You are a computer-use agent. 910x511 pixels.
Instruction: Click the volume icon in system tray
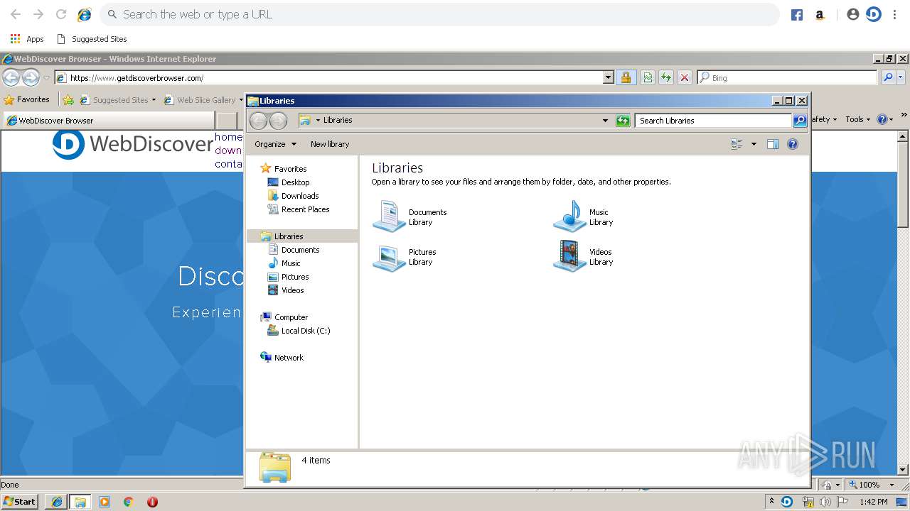pyautogui.click(x=825, y=502)
